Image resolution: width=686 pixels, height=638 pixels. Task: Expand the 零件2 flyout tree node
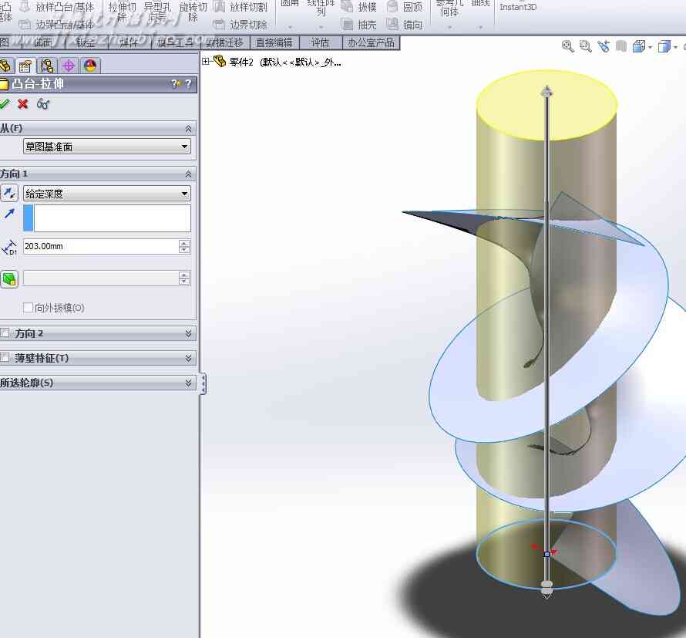tap(206, 62)
